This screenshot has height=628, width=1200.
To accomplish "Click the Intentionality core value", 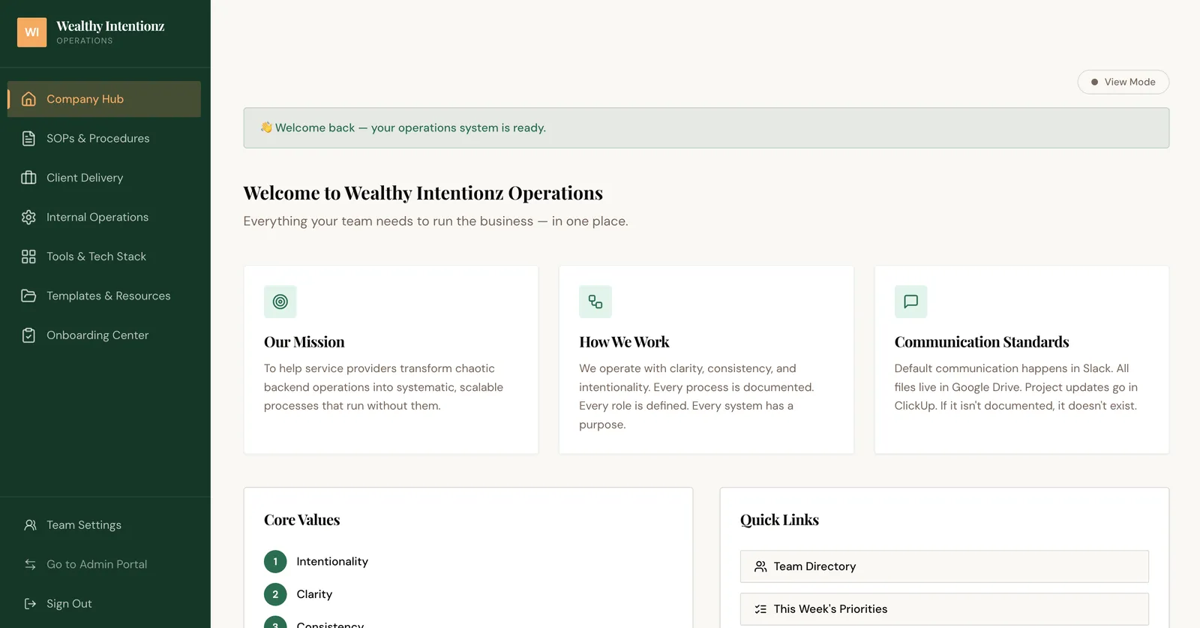I will [332, 561].
